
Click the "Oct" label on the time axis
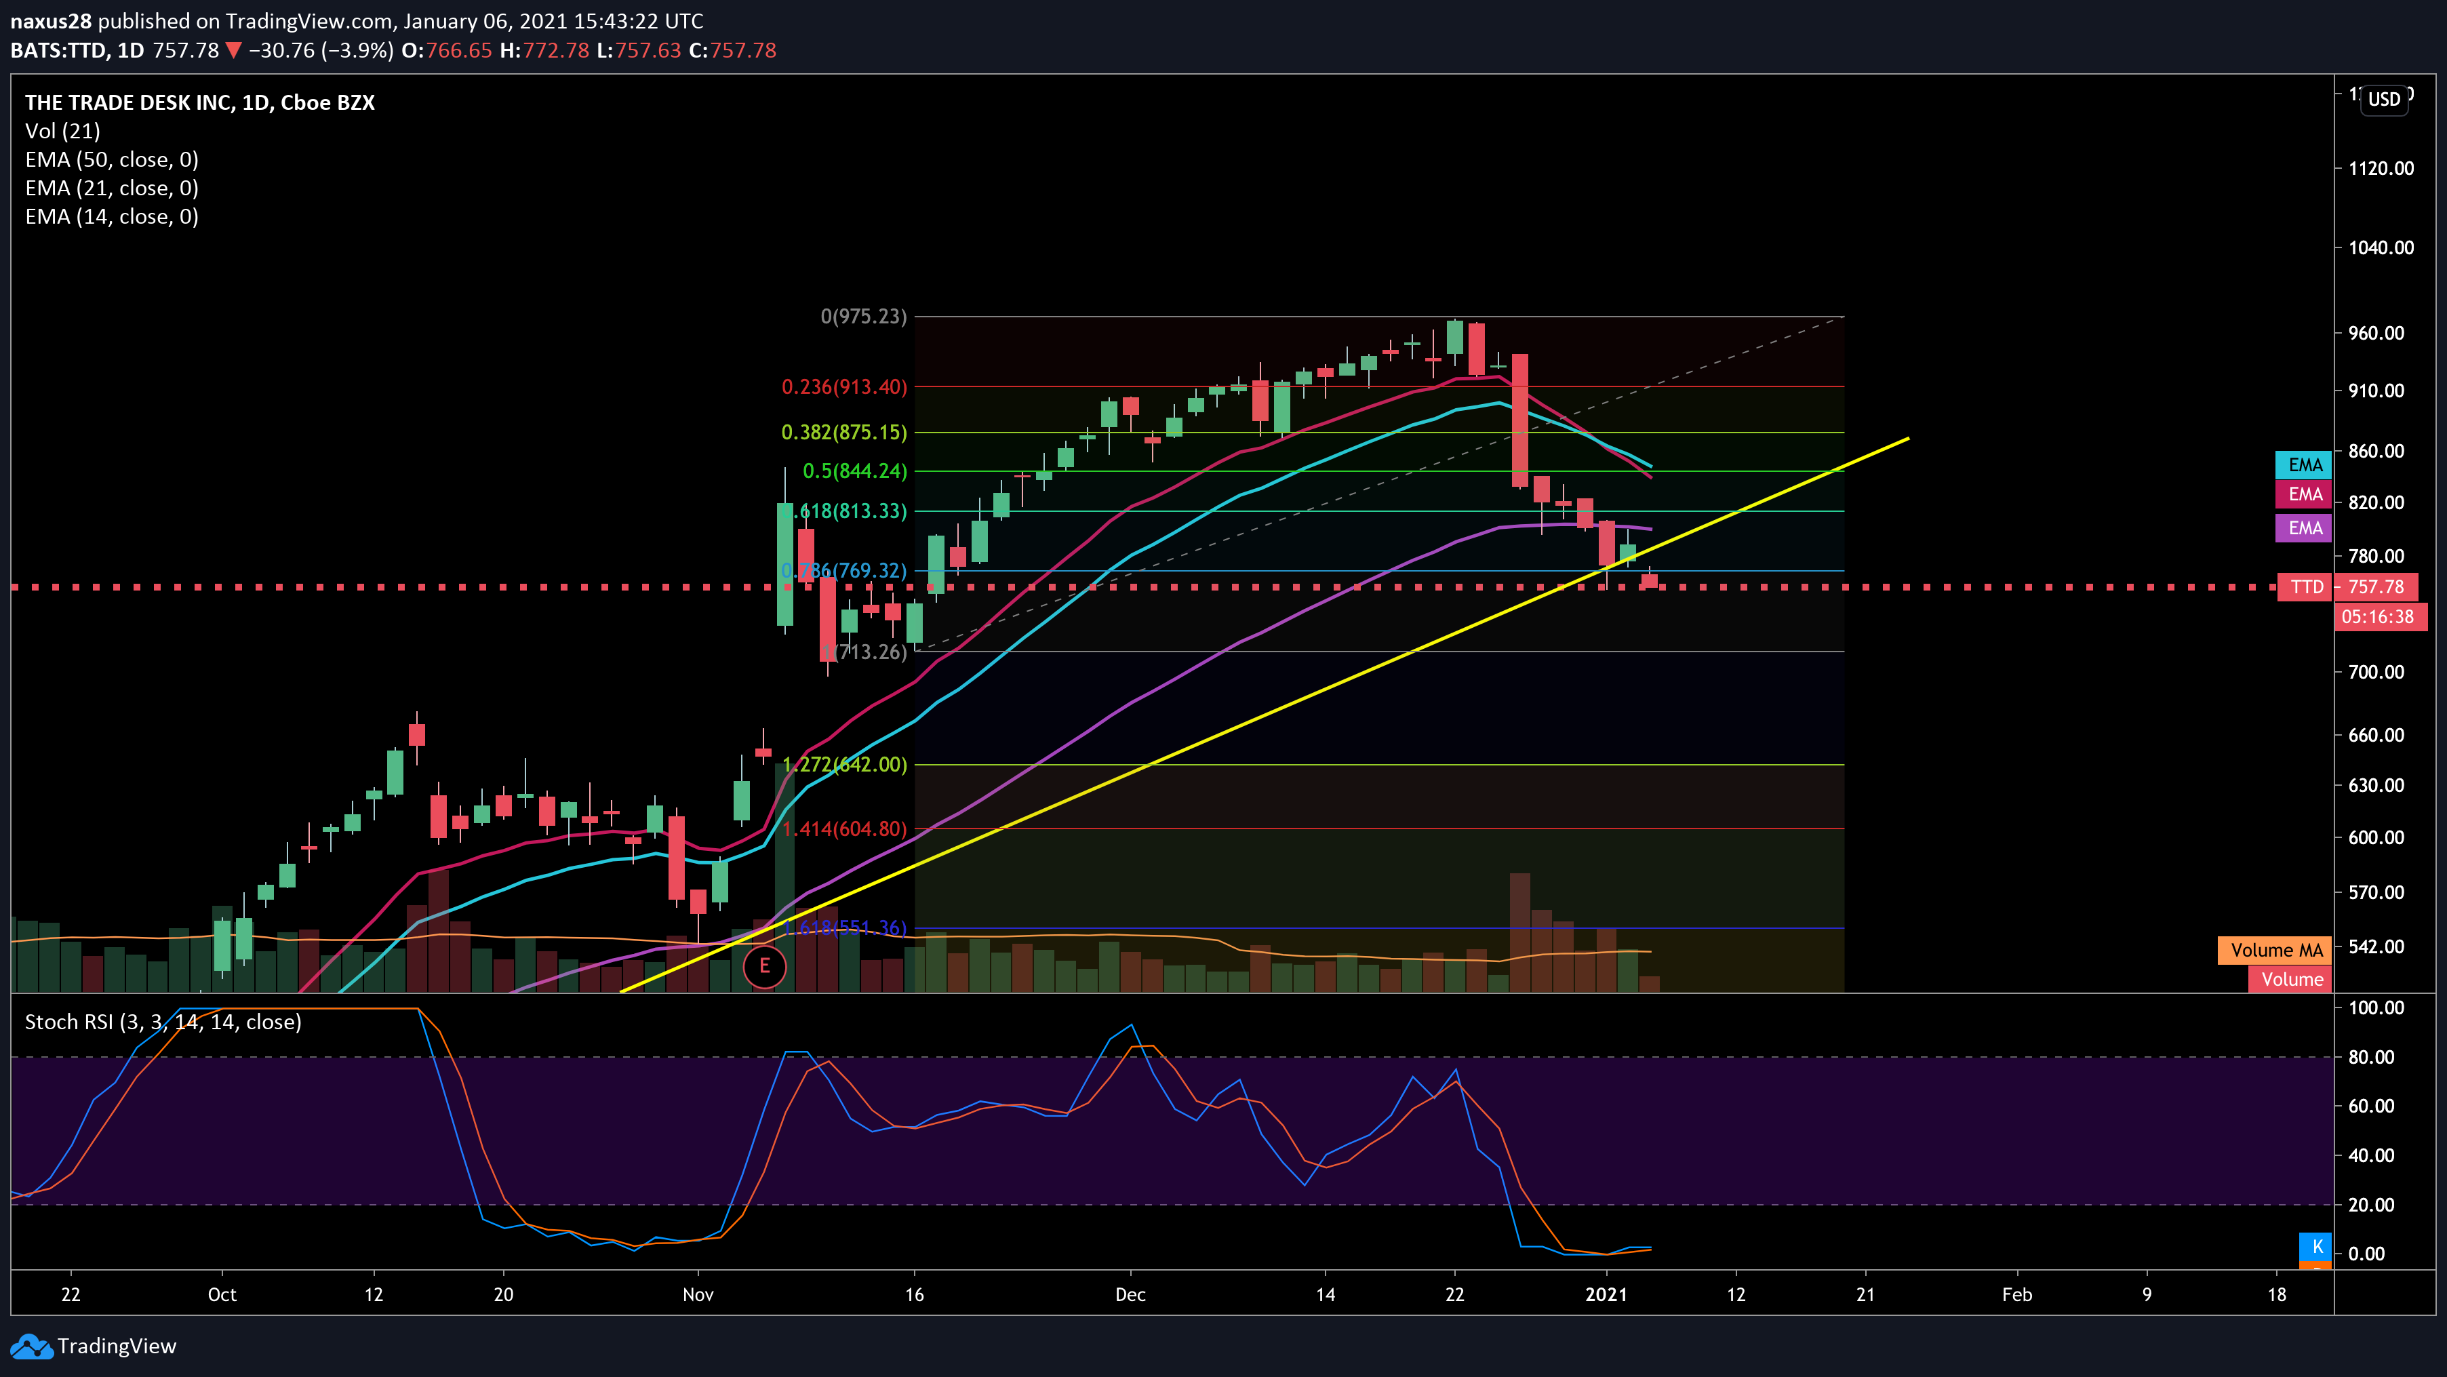(x=222, y=1294)
